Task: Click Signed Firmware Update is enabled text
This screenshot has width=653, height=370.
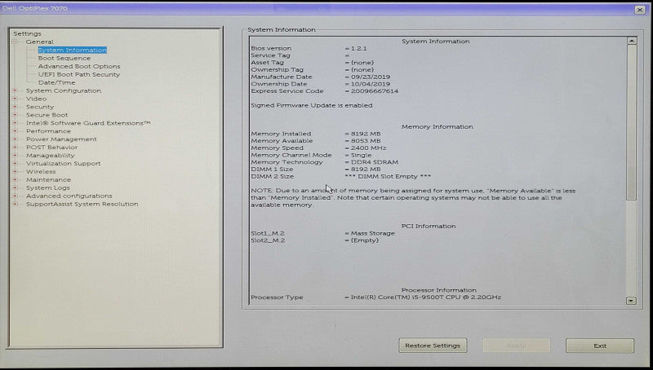Action: click(312, 106)
